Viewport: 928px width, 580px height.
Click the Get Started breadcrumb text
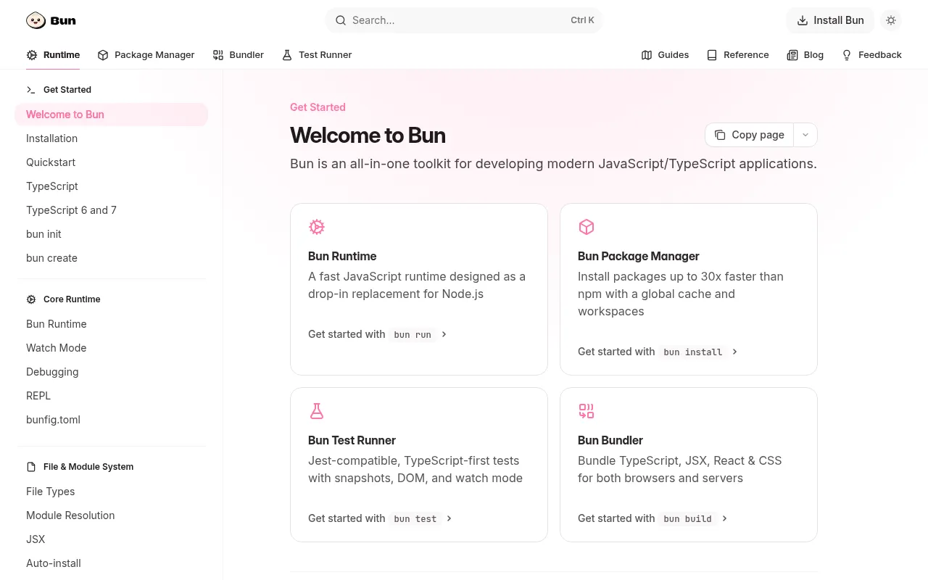pyautogui.click(x=318, y=107)
